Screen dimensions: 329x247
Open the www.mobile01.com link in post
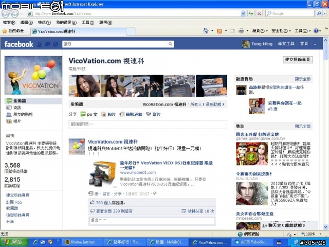138,172
